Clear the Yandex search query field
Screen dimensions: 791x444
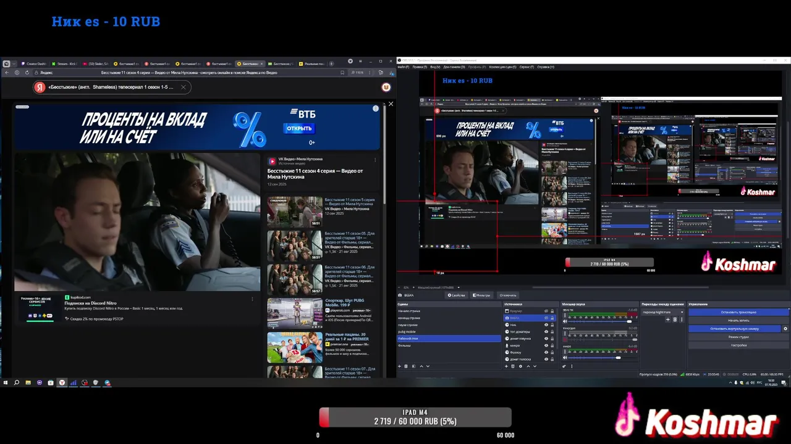183,87
